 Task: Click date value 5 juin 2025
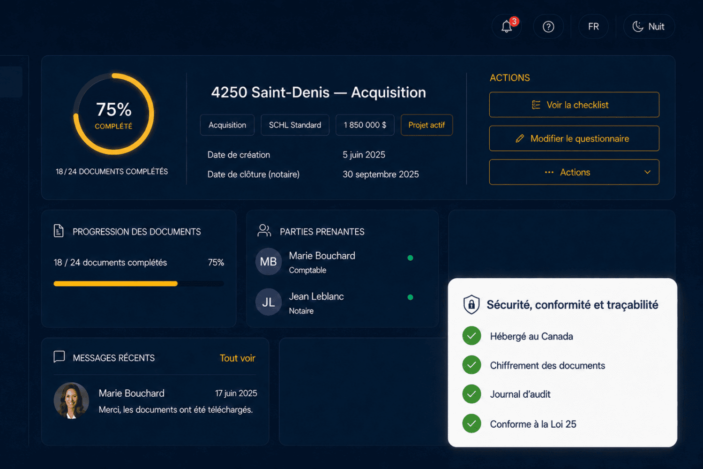[364, 155]
